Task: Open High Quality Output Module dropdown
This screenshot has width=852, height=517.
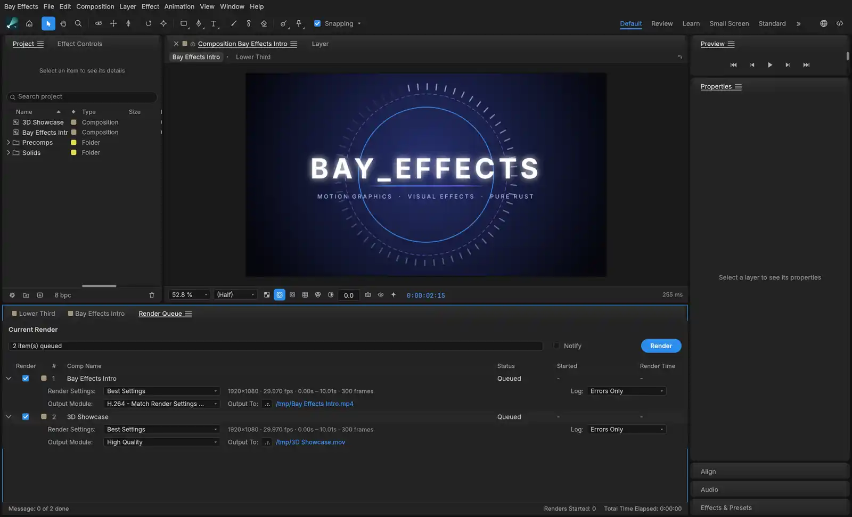Action: click(x=161, y=442)
